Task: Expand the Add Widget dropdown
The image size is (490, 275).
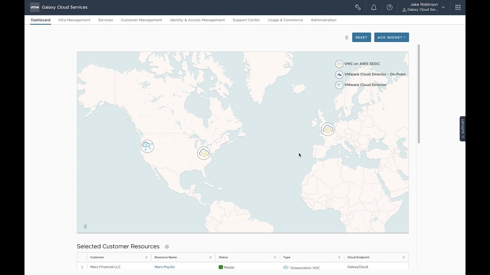Action: [x=391, y=37]
